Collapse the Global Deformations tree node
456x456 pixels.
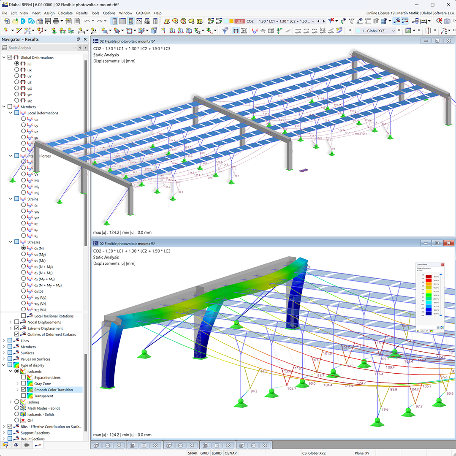4,57
